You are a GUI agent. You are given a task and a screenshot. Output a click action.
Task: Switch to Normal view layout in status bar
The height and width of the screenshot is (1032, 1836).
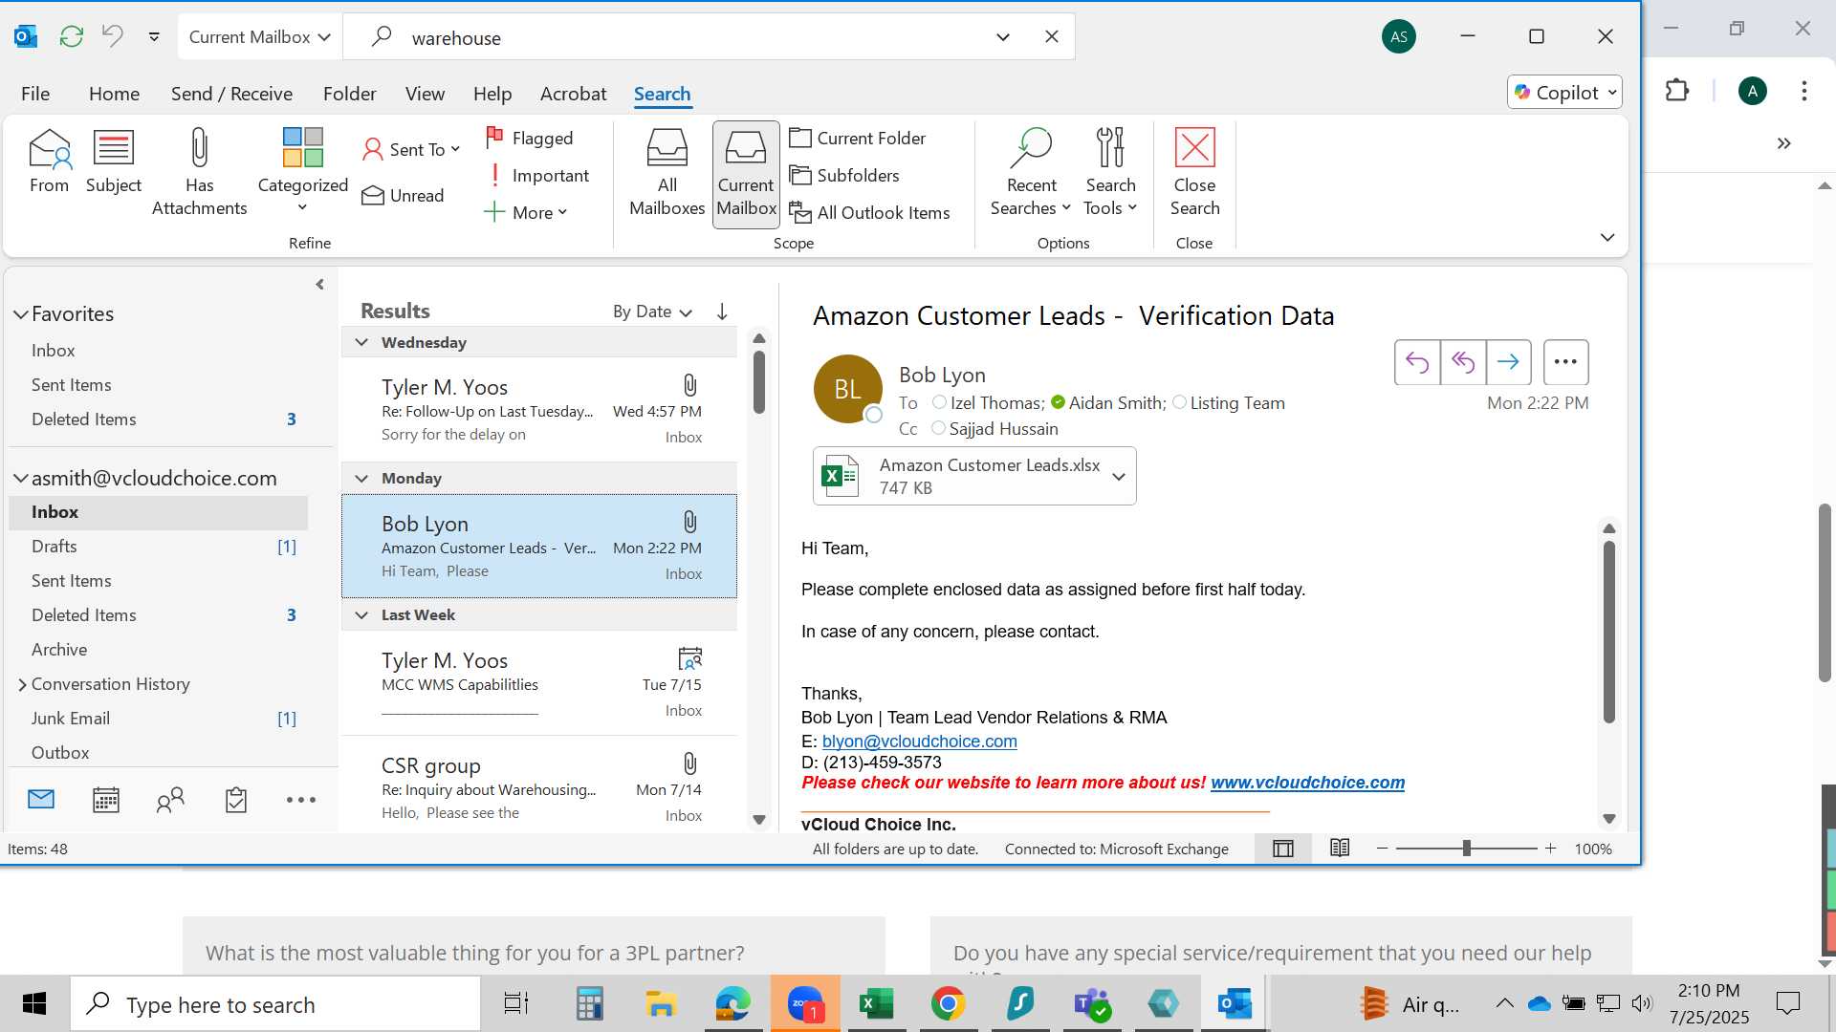point(1283,849)
